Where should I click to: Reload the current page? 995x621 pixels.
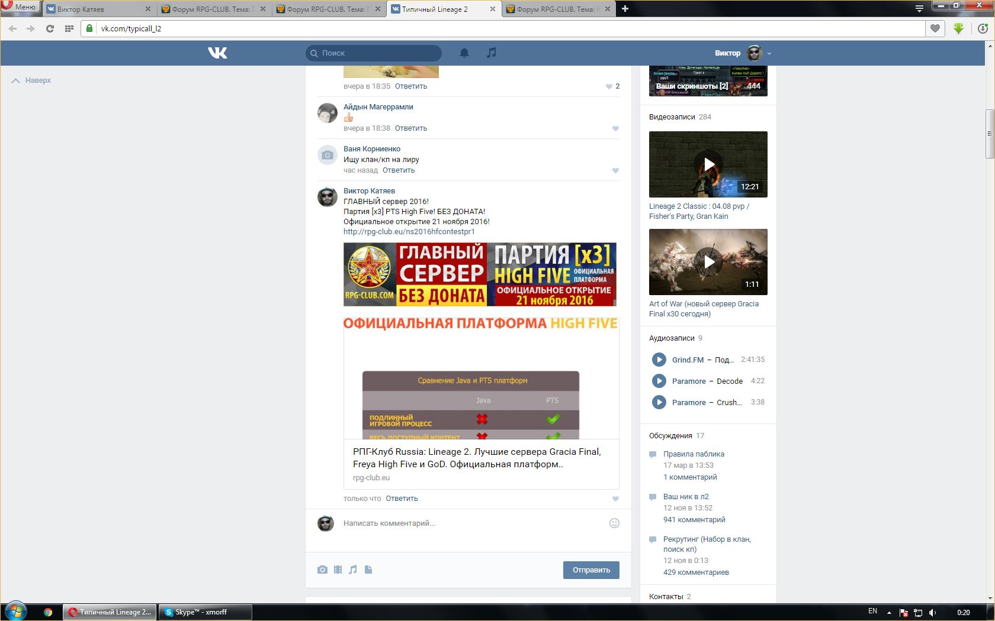click(x=50, y=28)
